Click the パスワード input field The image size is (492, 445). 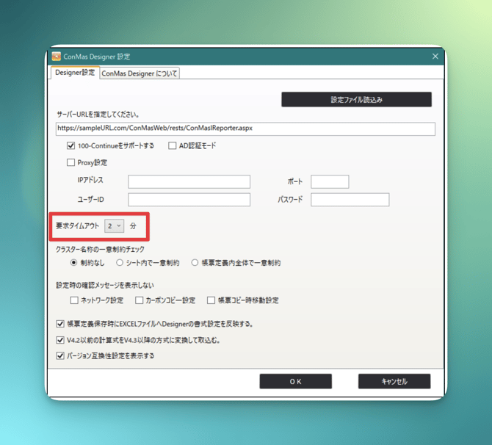click(350, 200)
